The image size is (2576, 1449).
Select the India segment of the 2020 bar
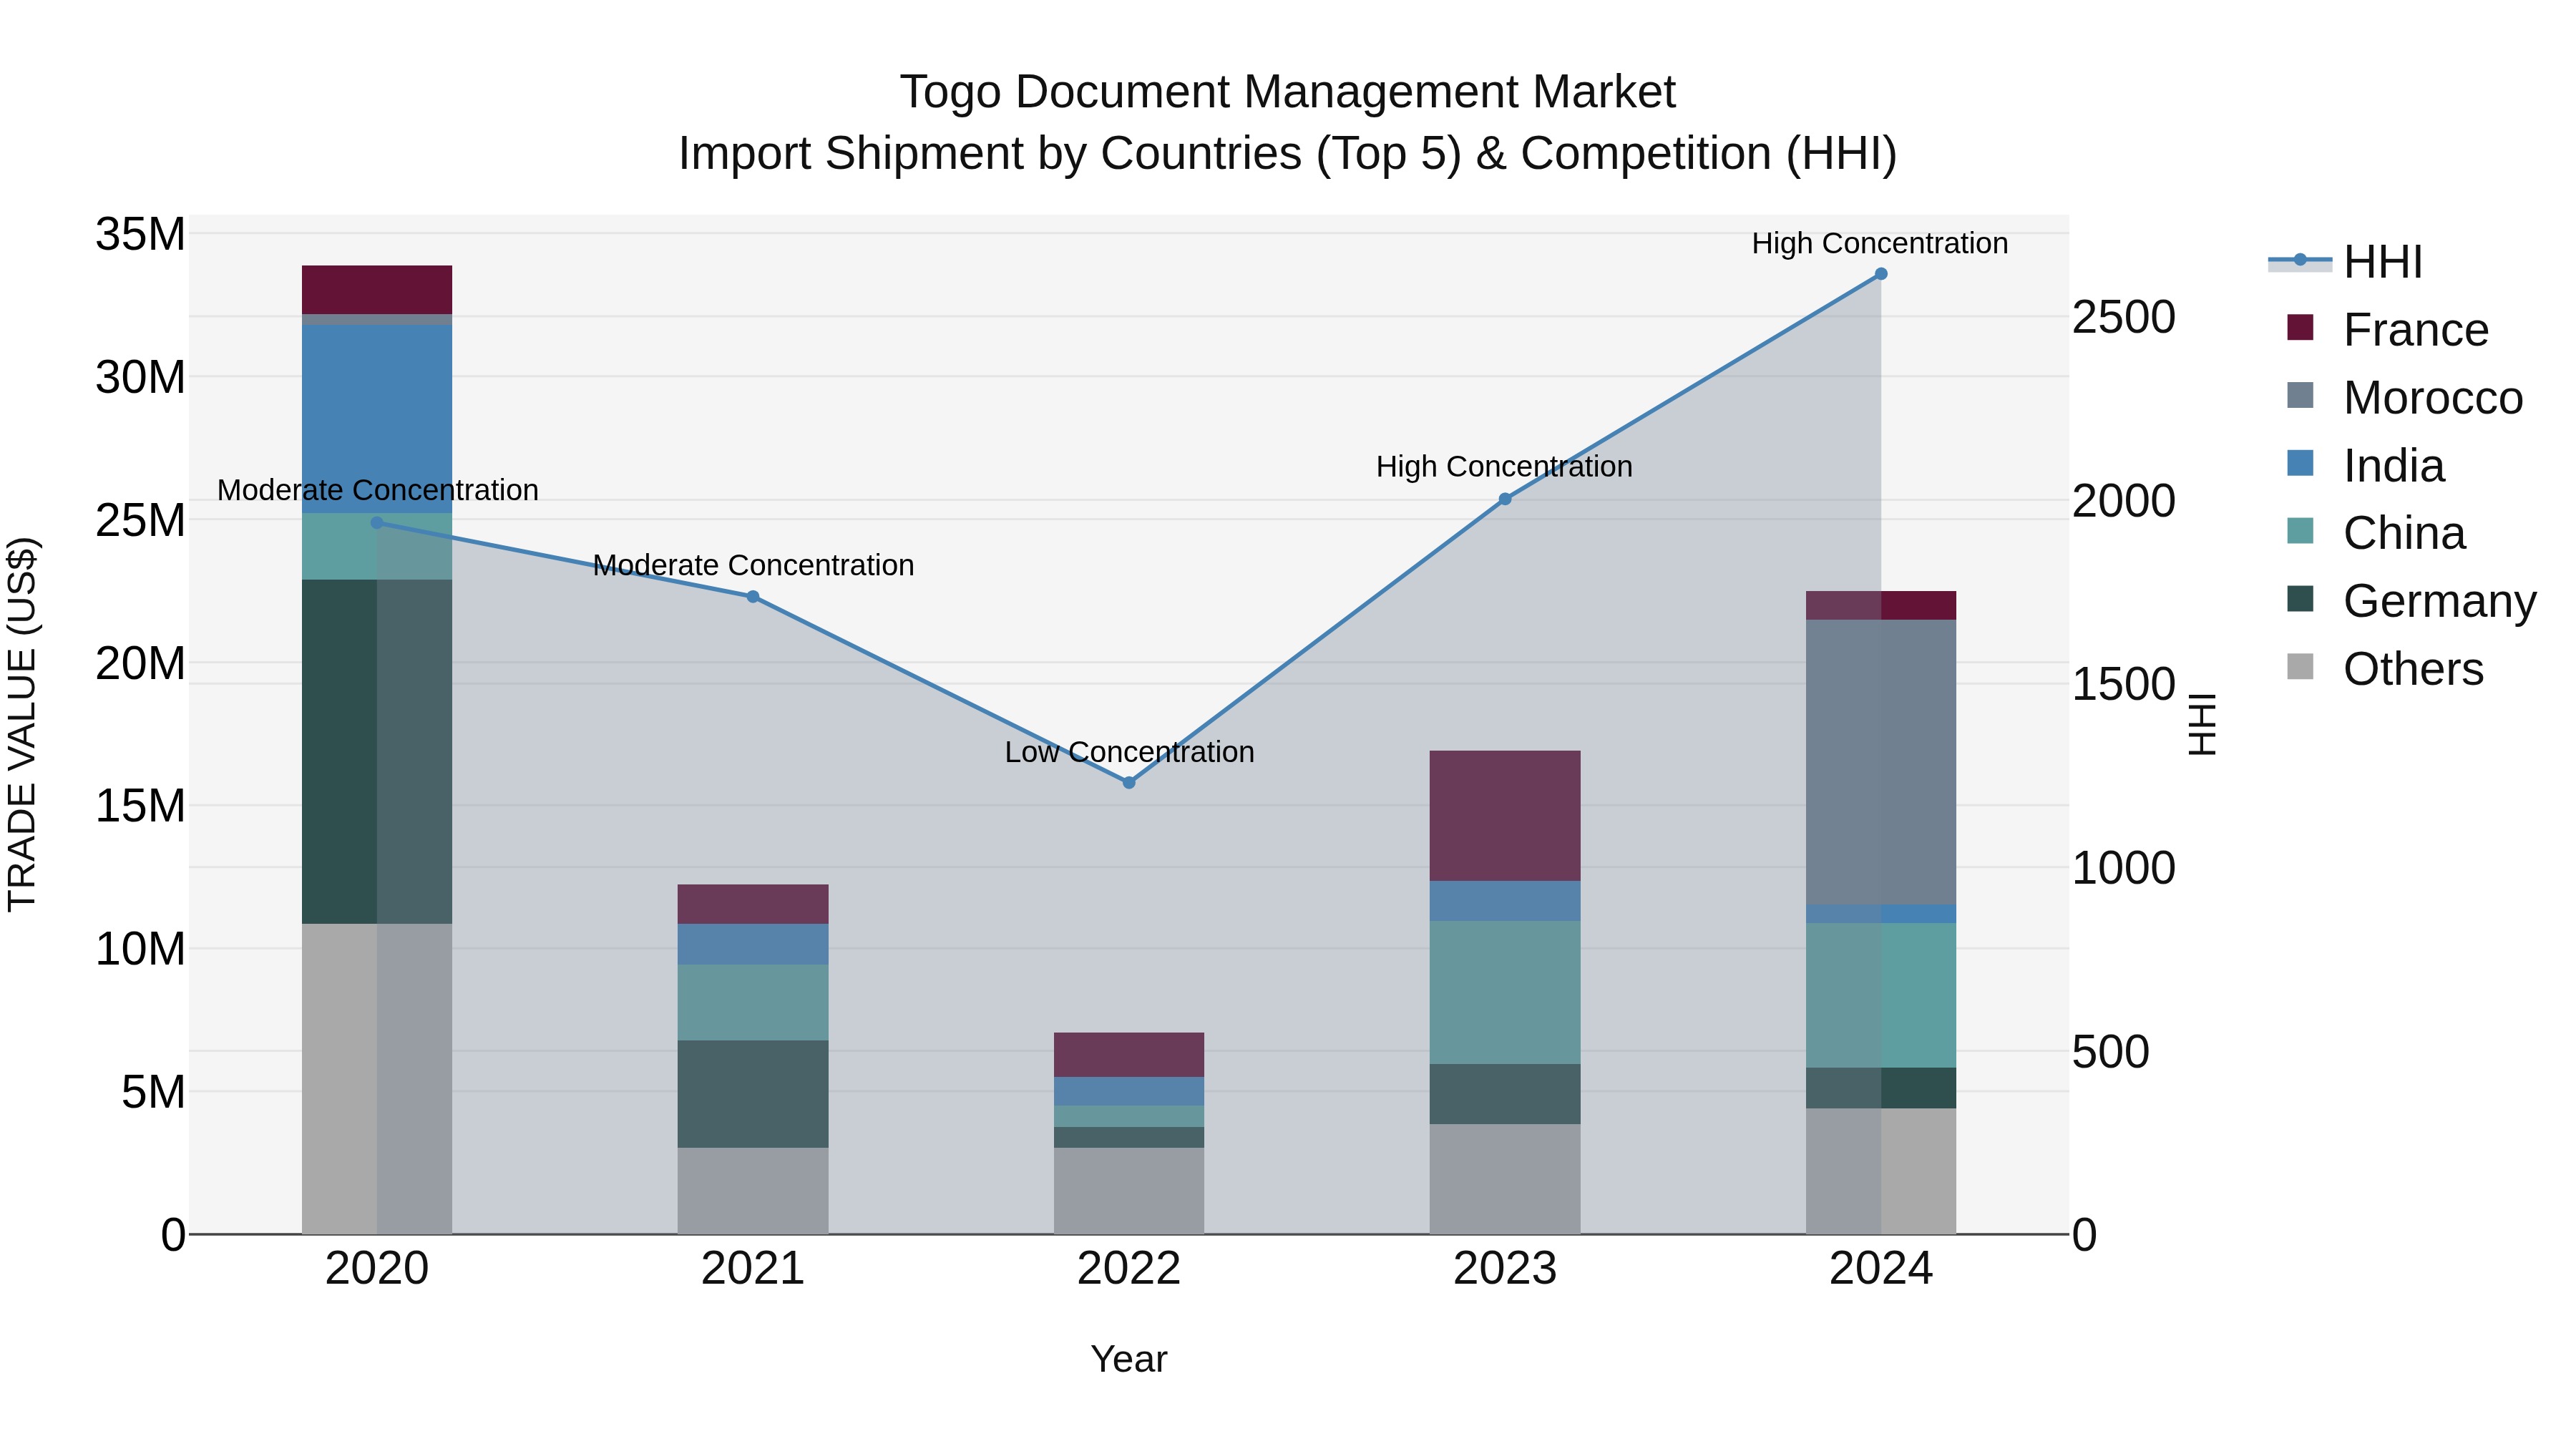pyautogui.click(x=377, y=419)
